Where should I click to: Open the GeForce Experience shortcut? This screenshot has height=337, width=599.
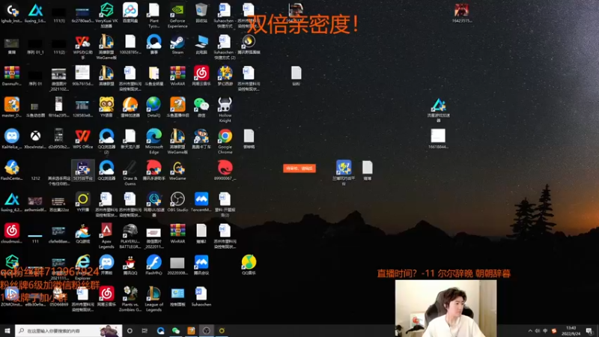click(177, 16)
